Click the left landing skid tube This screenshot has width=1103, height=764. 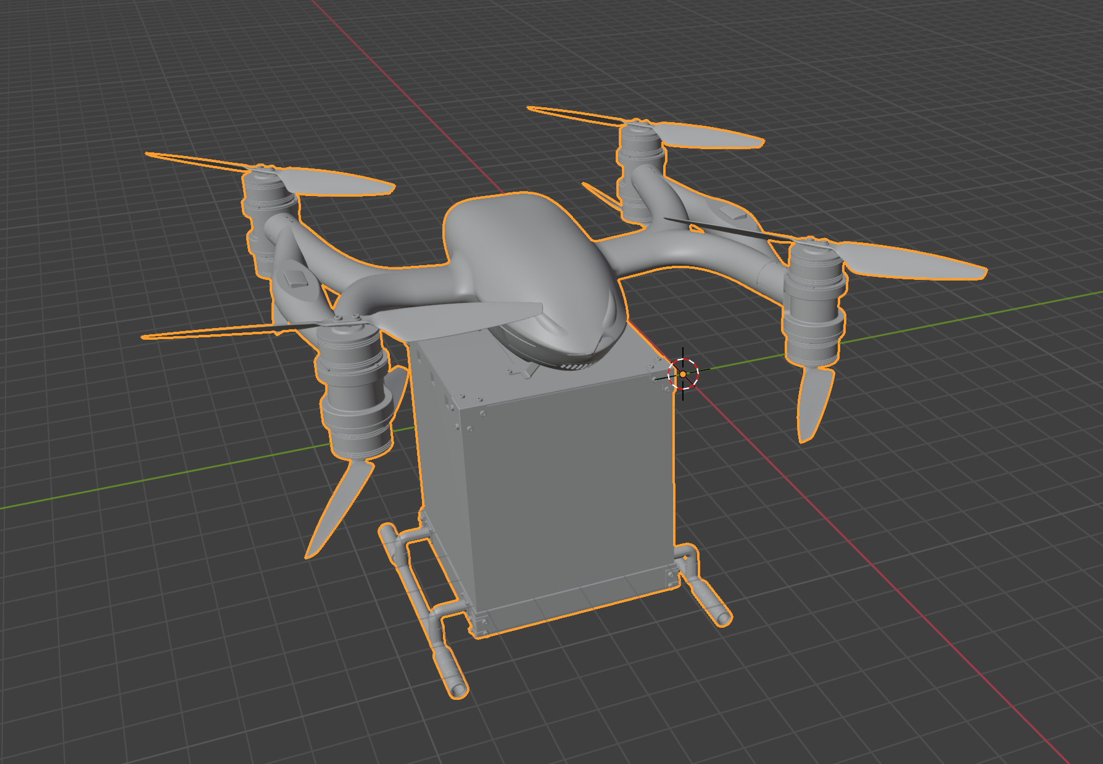[423, 610]
